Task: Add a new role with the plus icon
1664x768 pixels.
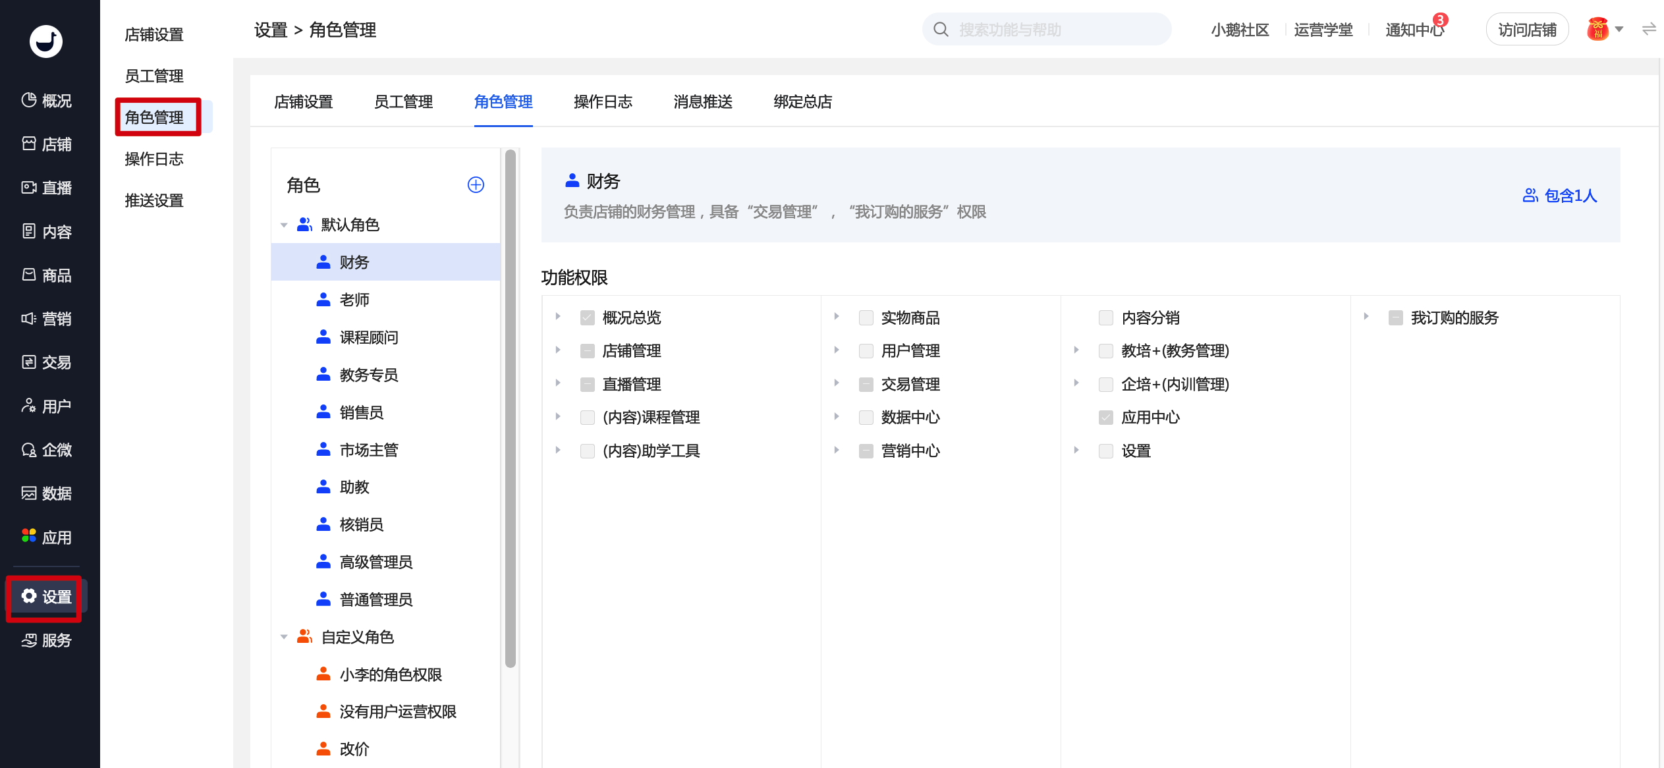Action: 476,185
